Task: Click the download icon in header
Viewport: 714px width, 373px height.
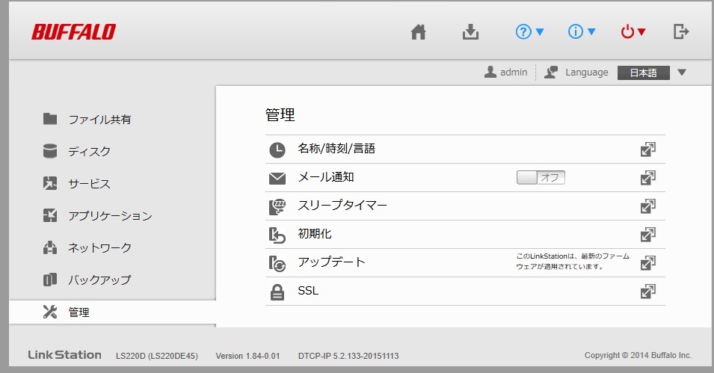Action: click(470, 32)
